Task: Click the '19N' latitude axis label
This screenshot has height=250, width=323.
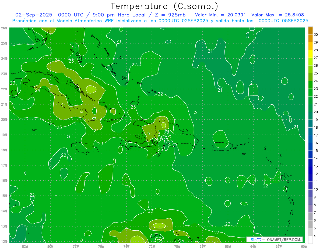Action: (4, 135)
